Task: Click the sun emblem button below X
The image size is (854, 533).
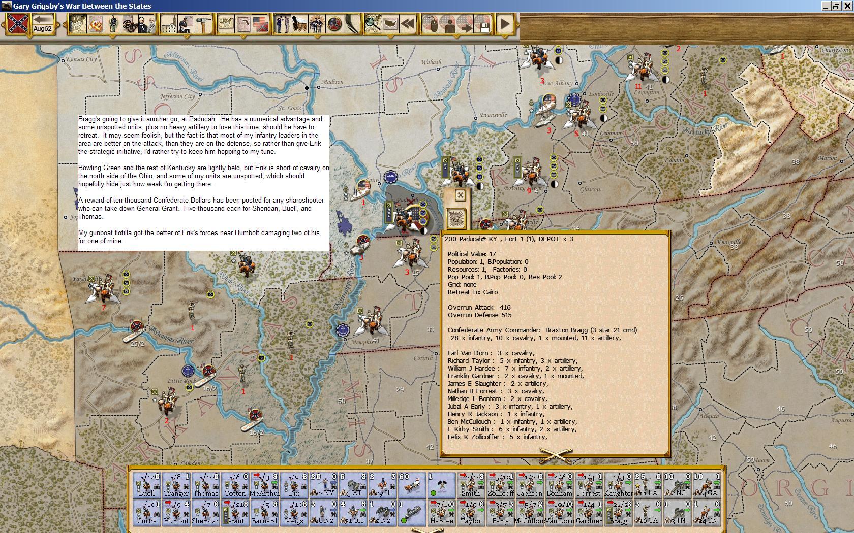Action: pos(456,219)
